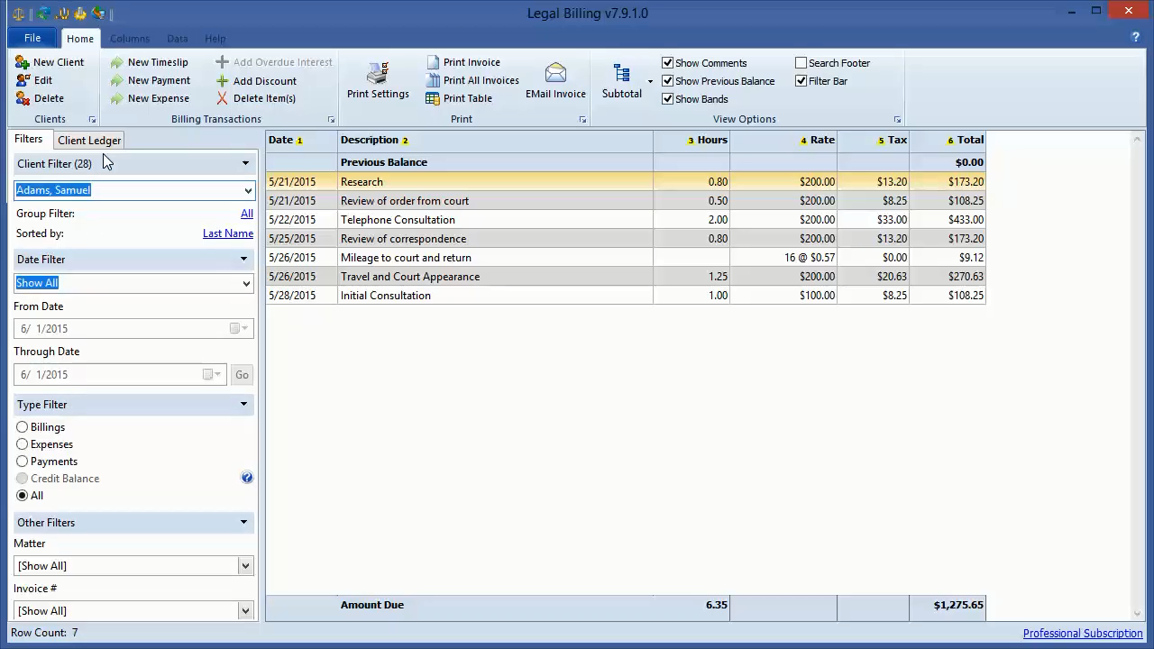The width and height of the screenshot is (1154, 649).
Task: Switch to the Home ribbon tab
Action: click(79, 39)
